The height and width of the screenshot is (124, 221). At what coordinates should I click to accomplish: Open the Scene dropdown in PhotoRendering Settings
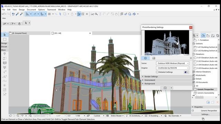click(173, 63)
